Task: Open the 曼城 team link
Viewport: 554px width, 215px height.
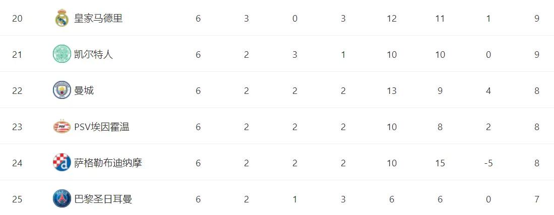Action: click(84, 91)
